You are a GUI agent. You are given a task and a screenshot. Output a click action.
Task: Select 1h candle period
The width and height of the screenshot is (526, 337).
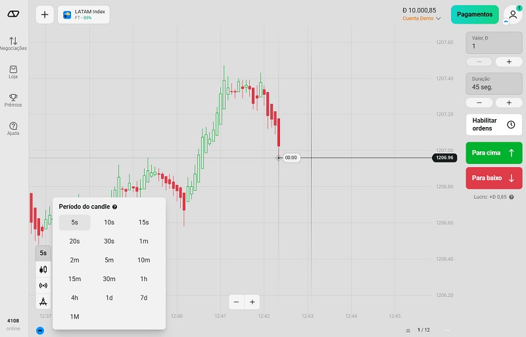(x=143, y=278)
